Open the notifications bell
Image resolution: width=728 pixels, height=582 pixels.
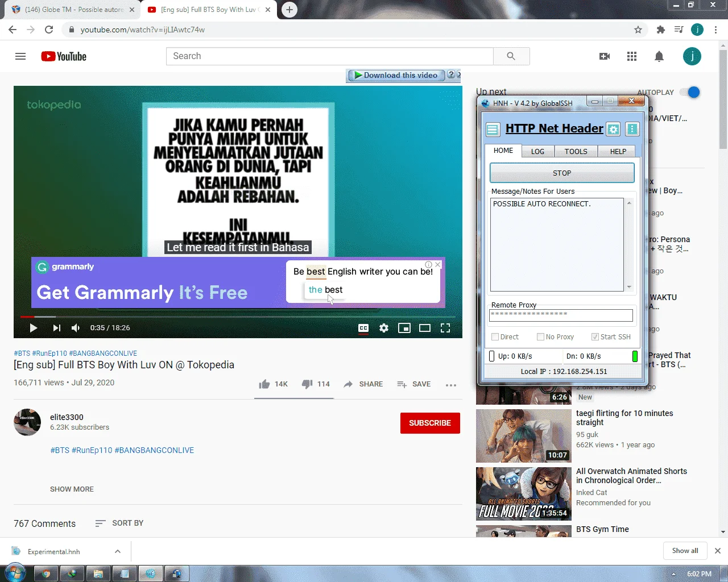click(x=659, y=56)
